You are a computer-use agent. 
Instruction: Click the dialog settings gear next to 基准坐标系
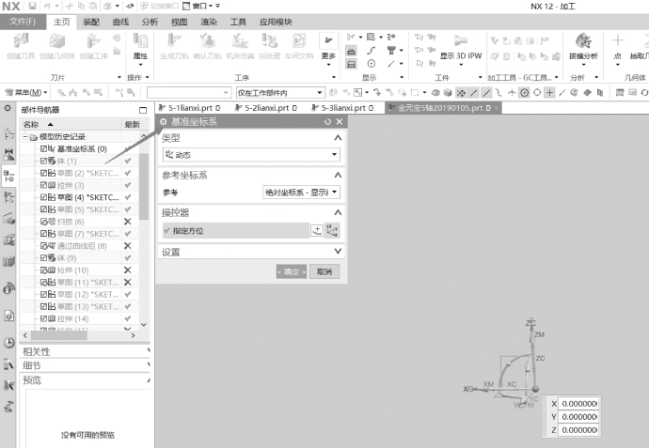[x=163, y=121]
